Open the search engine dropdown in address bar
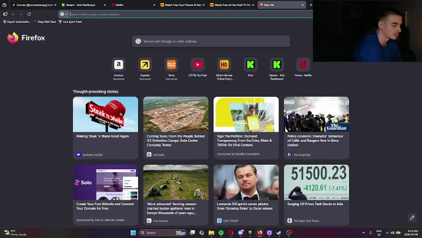This screenshot has width=422, height=238. (x=64, y=14)
